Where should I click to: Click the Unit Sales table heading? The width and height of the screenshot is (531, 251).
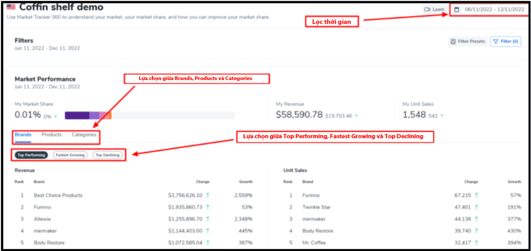295,170
